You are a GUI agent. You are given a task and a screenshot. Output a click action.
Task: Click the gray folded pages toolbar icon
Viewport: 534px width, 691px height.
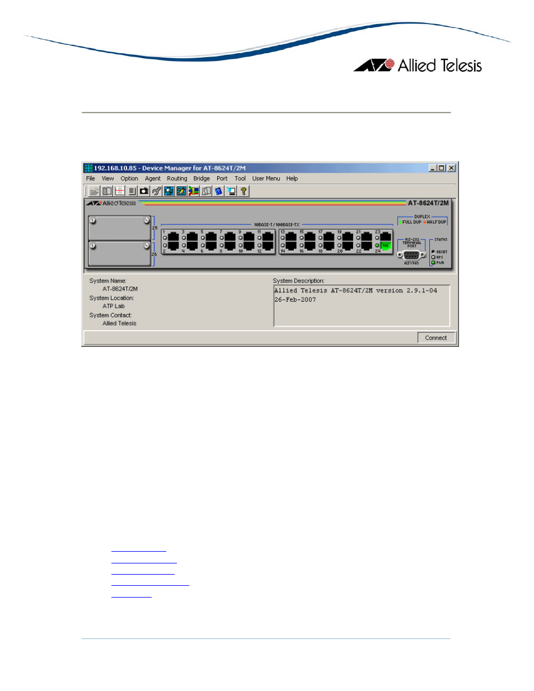click(207, 191)
